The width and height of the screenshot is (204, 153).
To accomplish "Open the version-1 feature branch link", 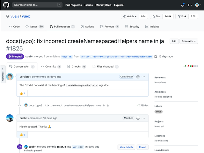I will 117,57.
